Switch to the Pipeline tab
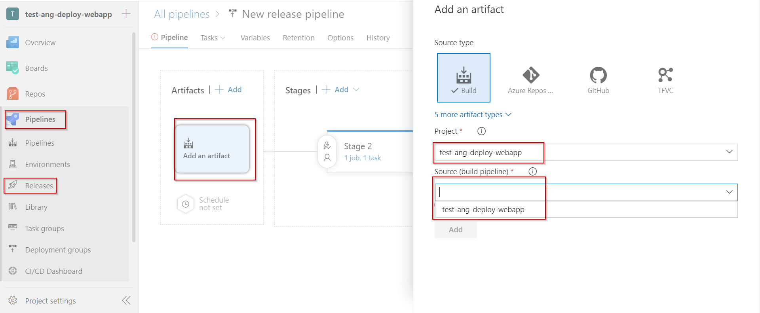Image resolution: width=760 pixels, height=313 pixels. point(169,37)
